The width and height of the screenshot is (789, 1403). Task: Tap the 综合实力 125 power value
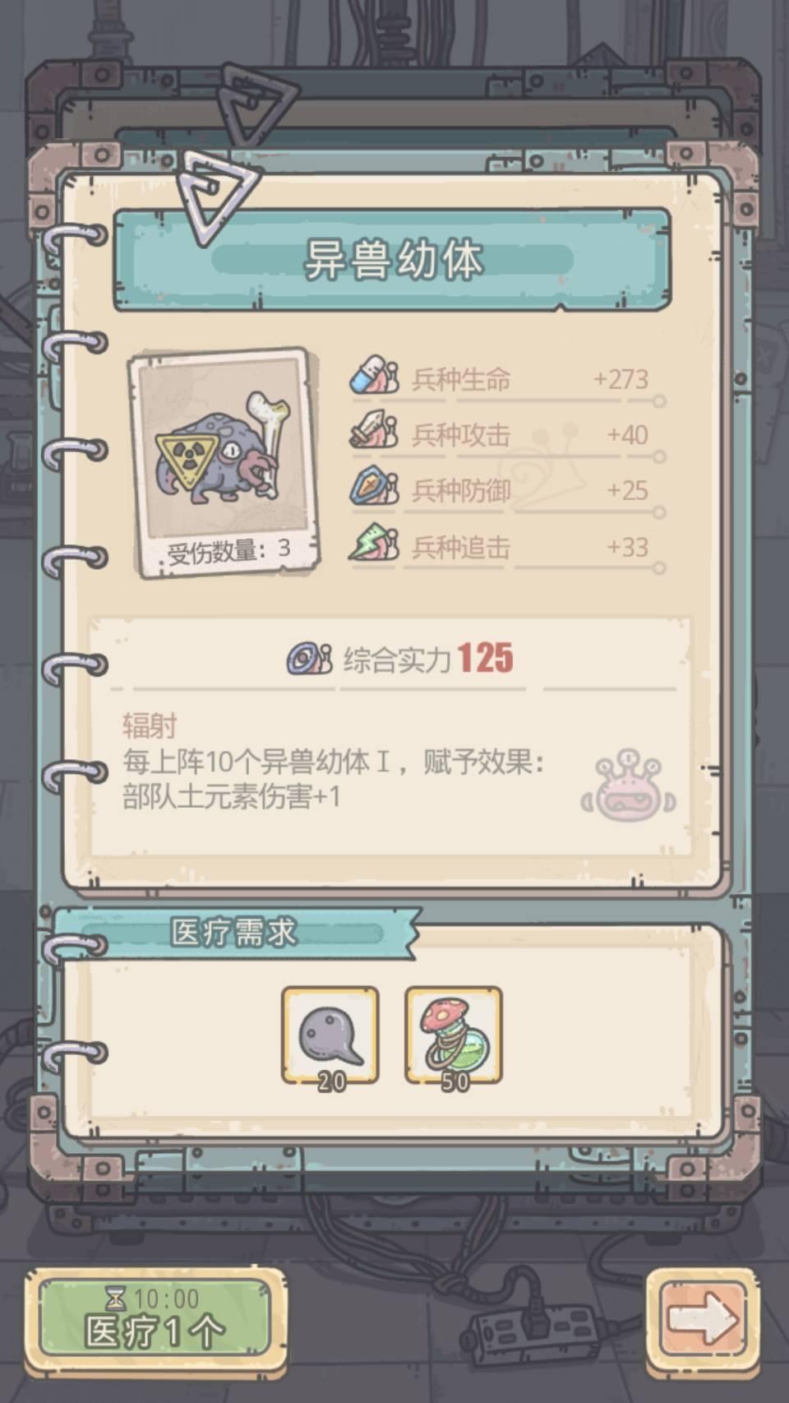(485, 659)
